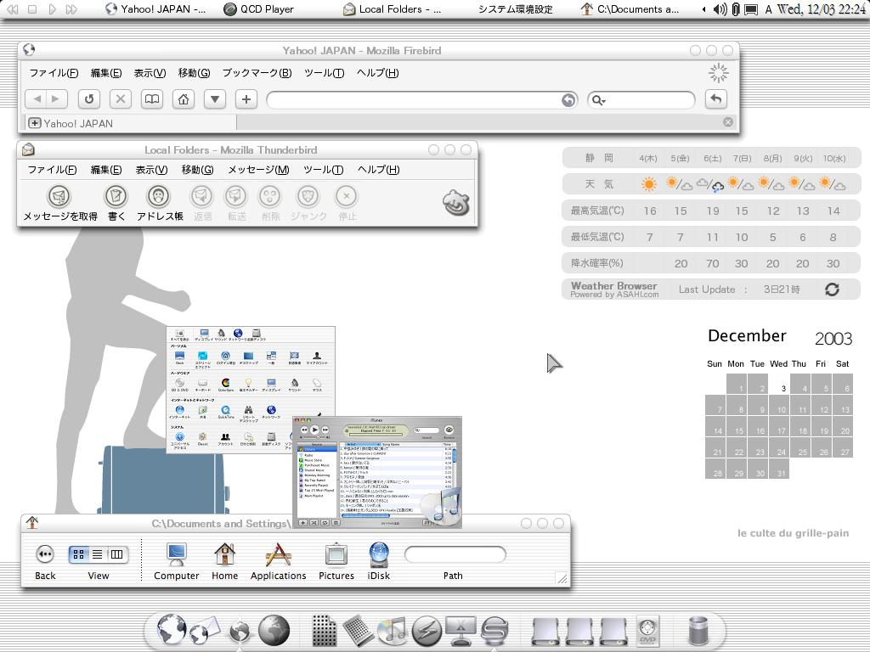Refresh the weather widget
This screenshot has width=870, height=652.
coord(832,289)
